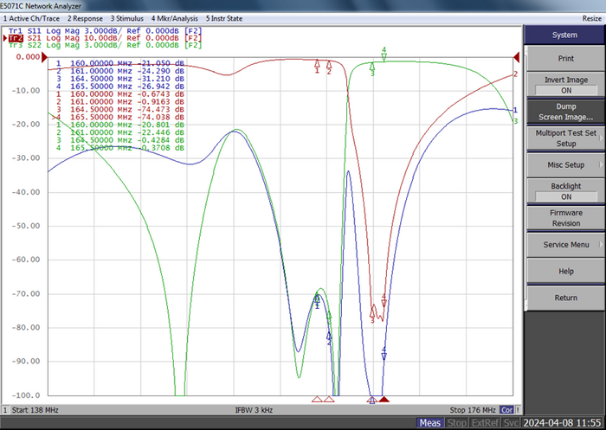Click Dump Screen Image softkey
606x430 pixels.
click(x=565, y=111)
